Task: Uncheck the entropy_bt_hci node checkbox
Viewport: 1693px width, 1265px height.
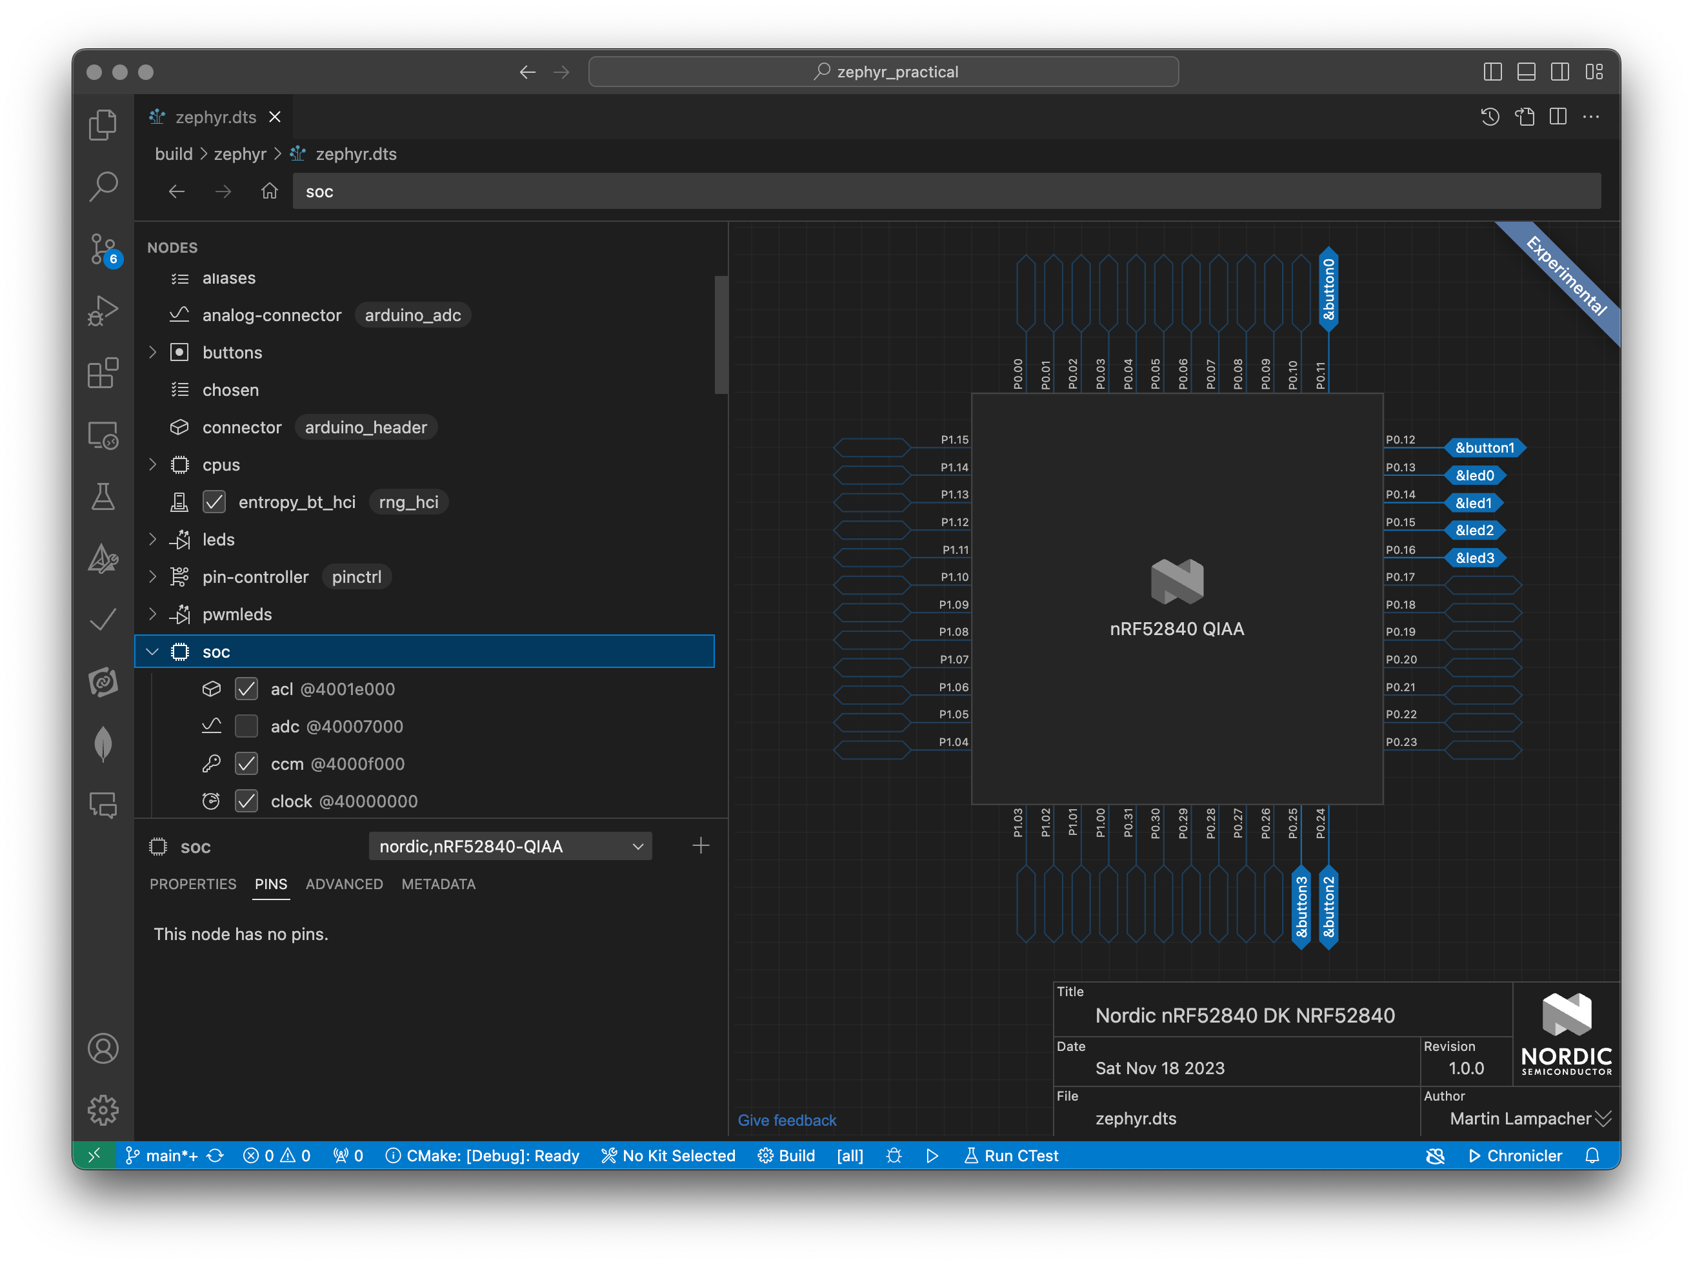Action: (214, 502)
